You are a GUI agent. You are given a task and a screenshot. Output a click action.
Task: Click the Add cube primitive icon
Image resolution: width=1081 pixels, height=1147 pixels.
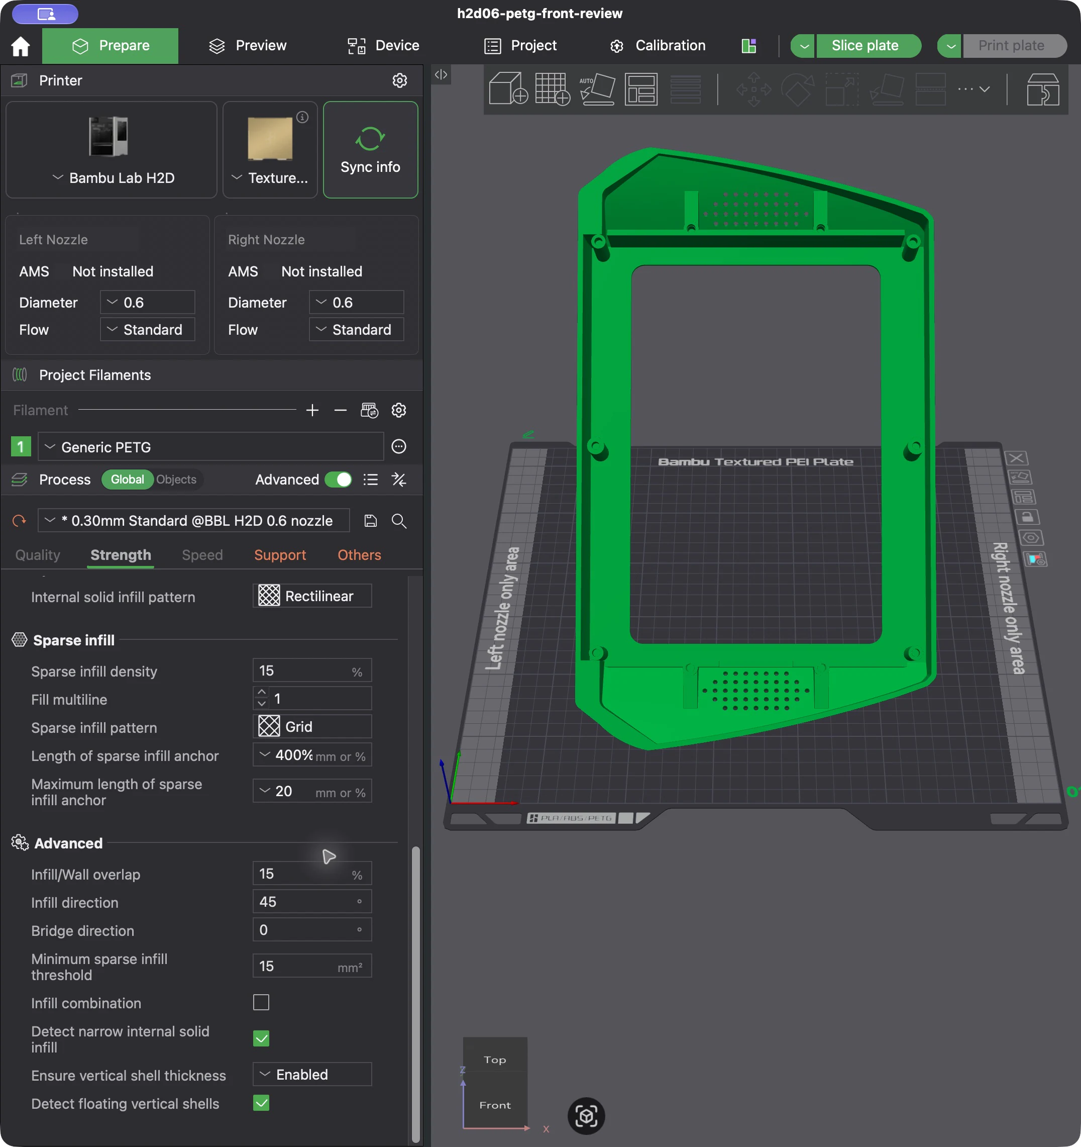pyautogui.click(x=508, y=88)
